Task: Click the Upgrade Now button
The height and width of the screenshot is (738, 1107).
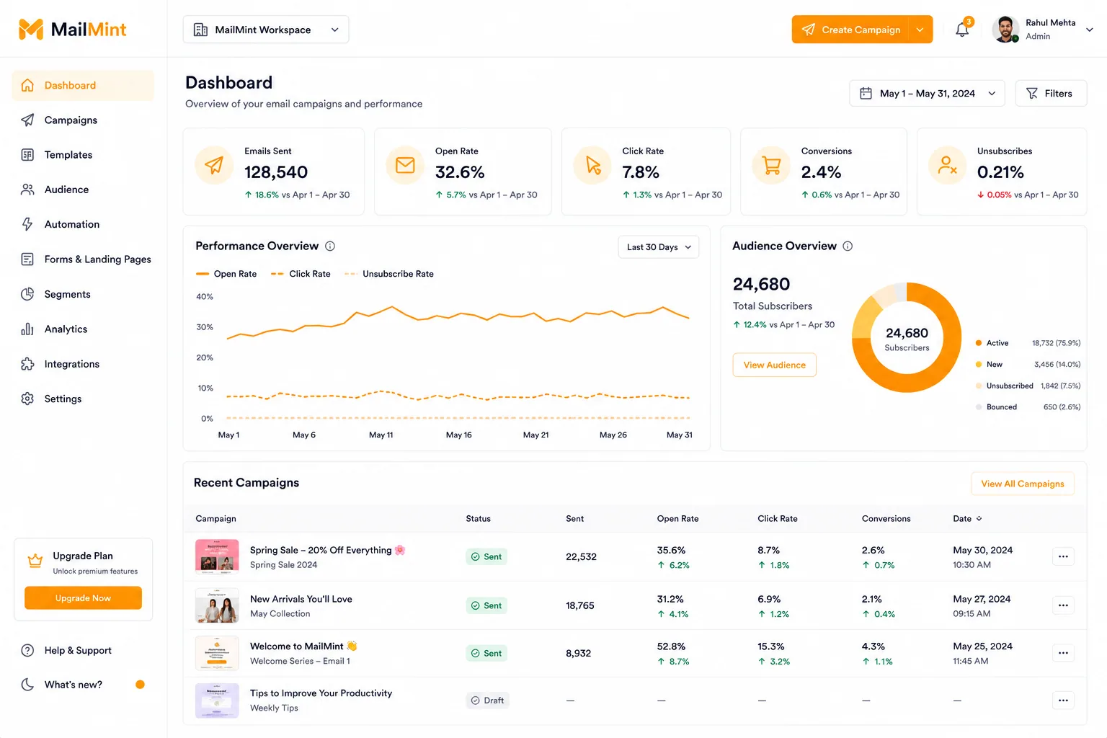Action: tap(83, 598)
